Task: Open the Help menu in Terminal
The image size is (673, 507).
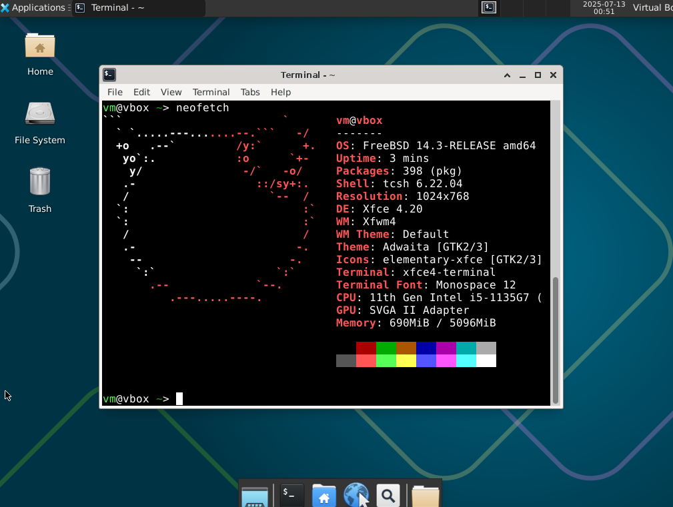Action: (x=281, y=92)
